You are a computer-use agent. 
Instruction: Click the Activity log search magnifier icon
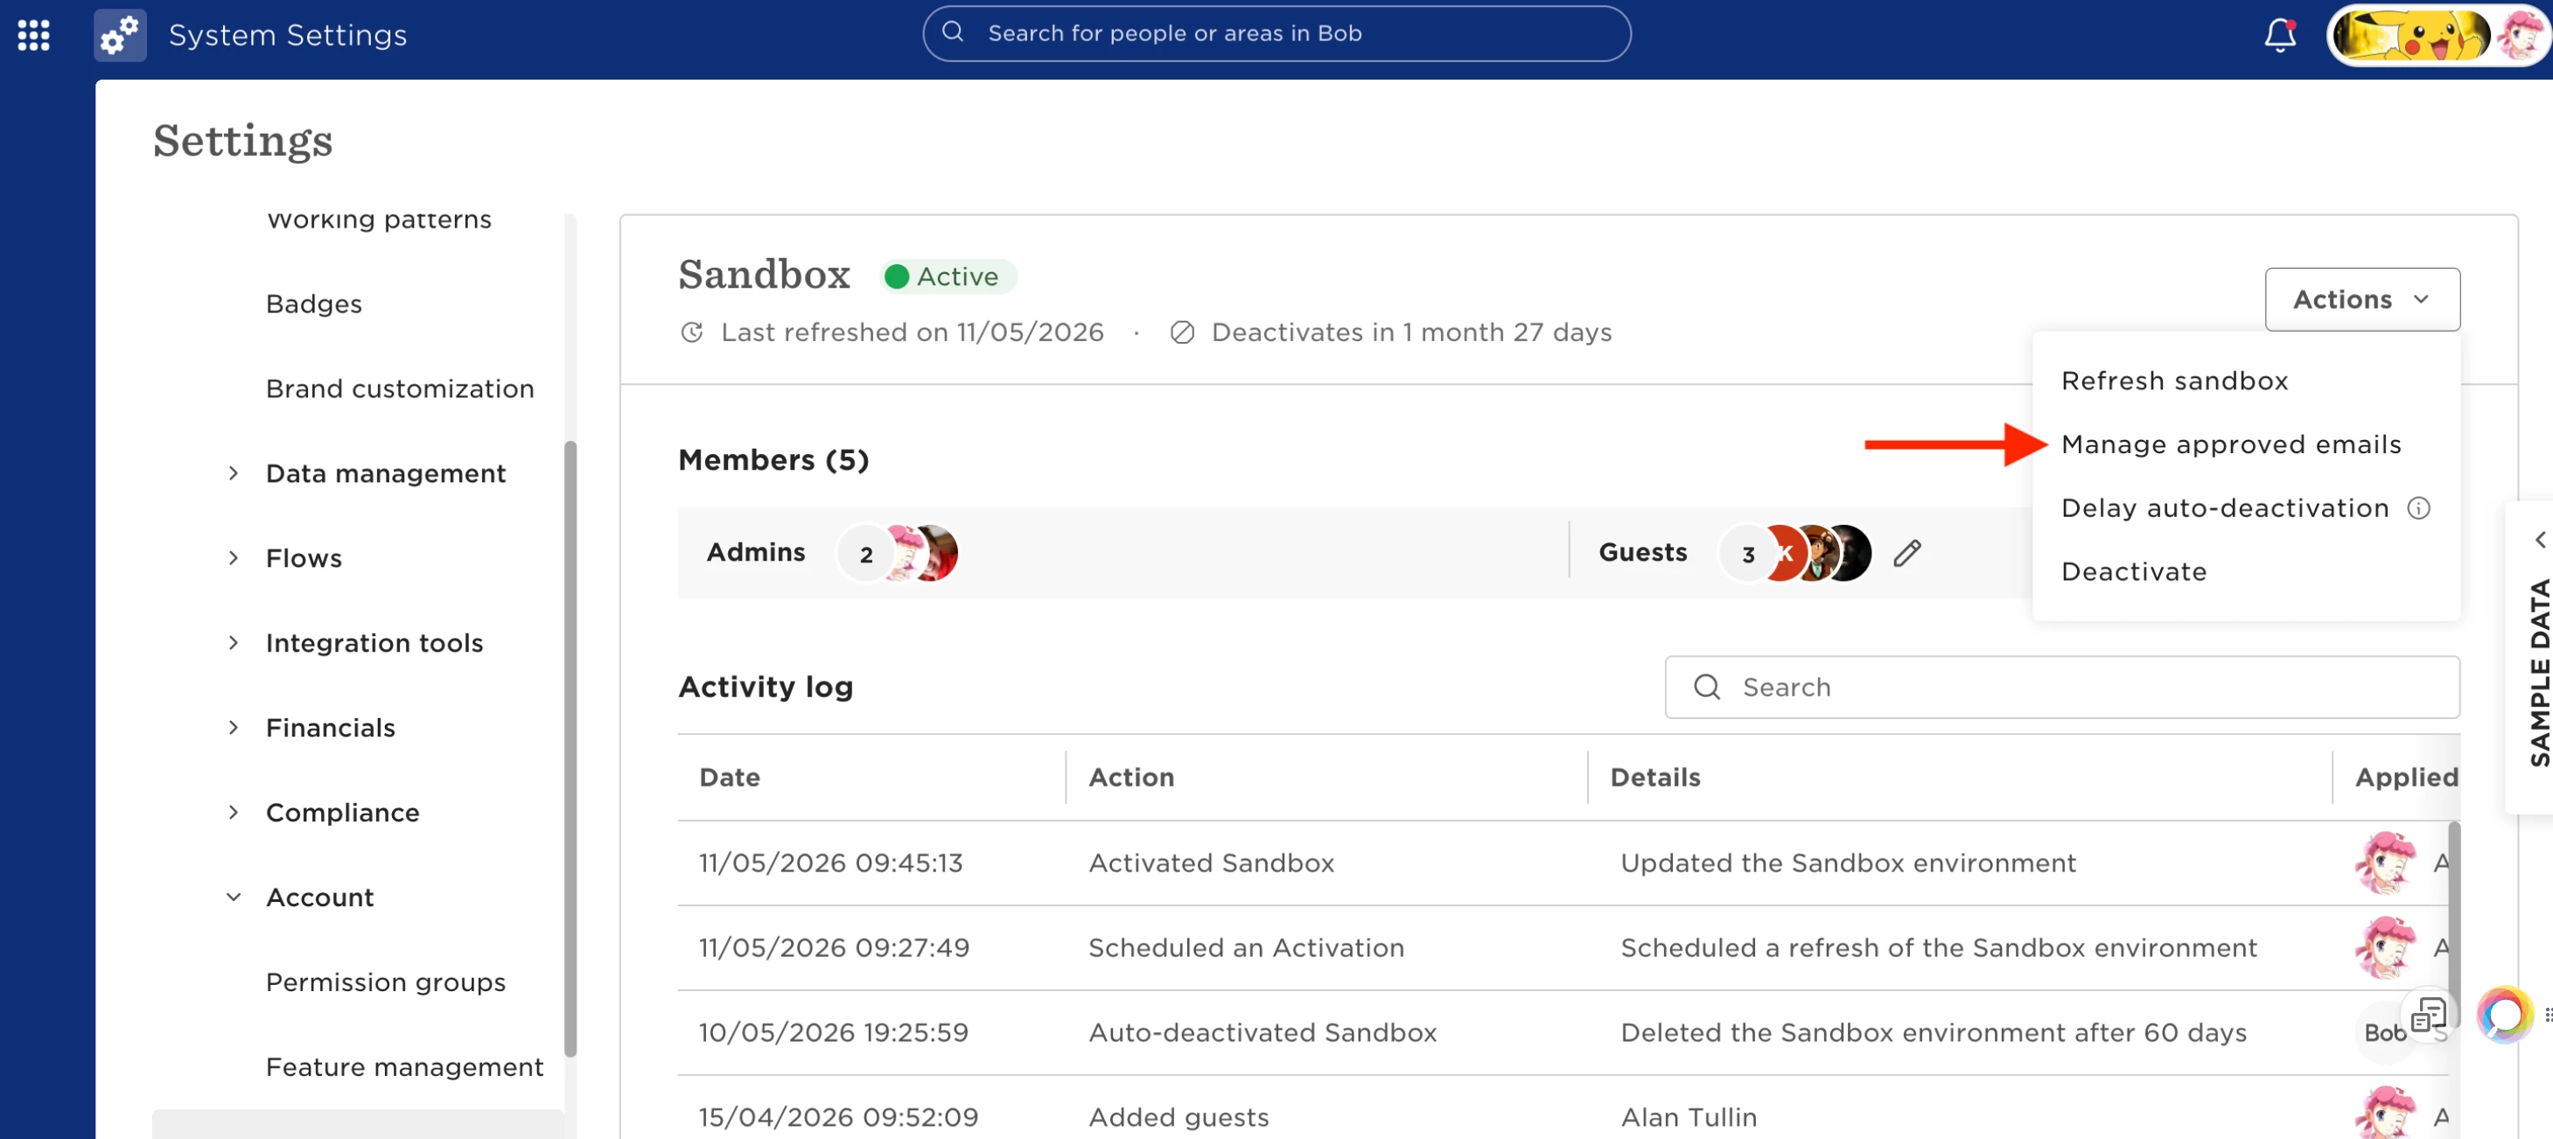tap(1707, 687)
